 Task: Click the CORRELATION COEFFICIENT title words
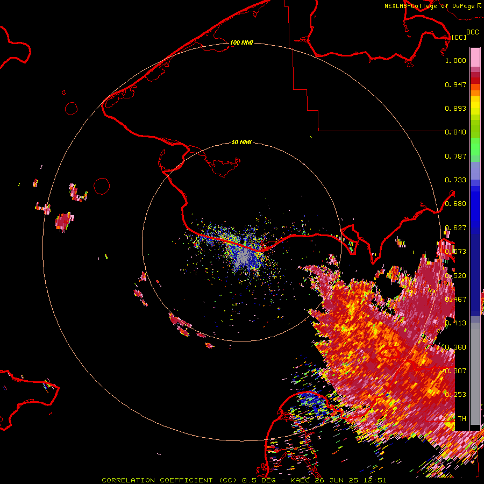[x=157, y=480]
